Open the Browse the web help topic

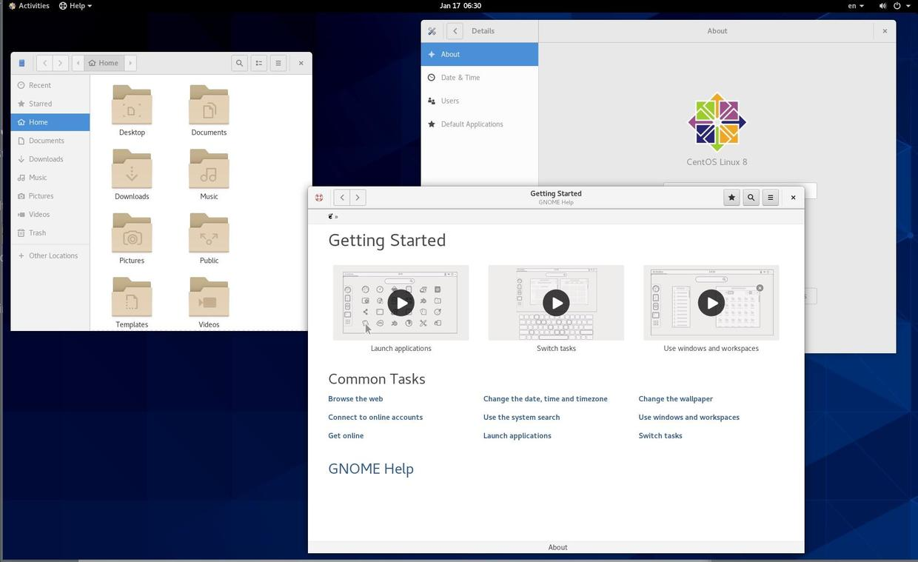point(355,398)
